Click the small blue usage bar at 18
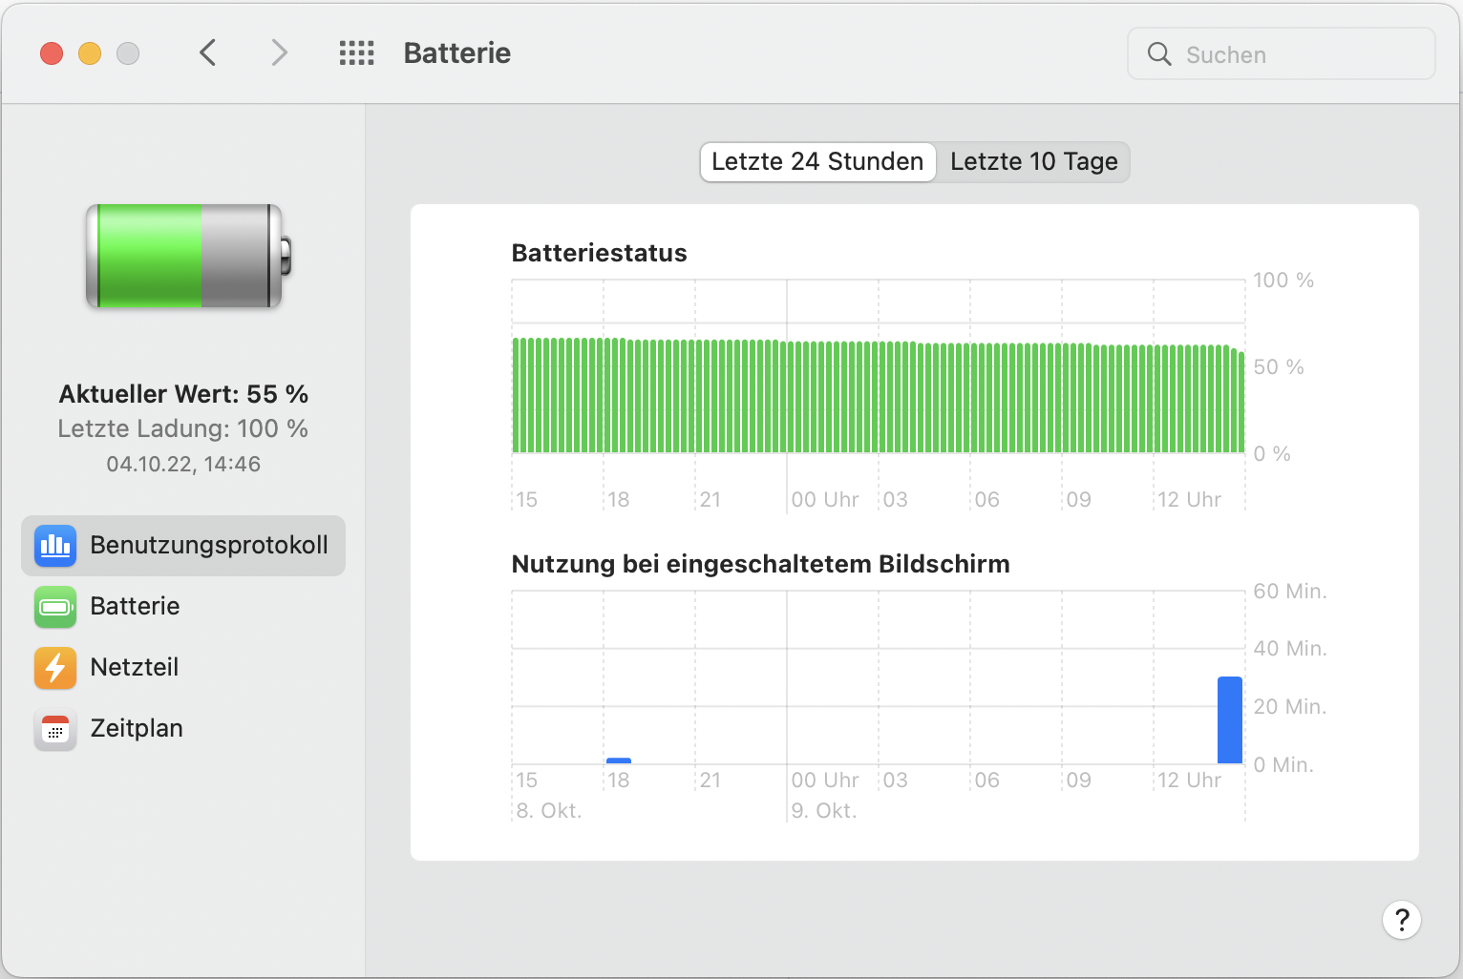Image resolution: width=1463 pixels, height=979 pixels. (619, 760)
